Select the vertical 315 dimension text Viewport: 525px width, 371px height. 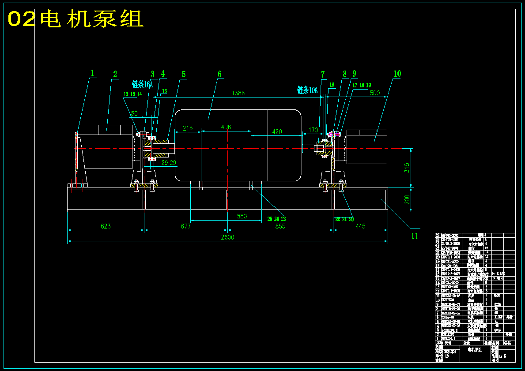pos(407,168)
